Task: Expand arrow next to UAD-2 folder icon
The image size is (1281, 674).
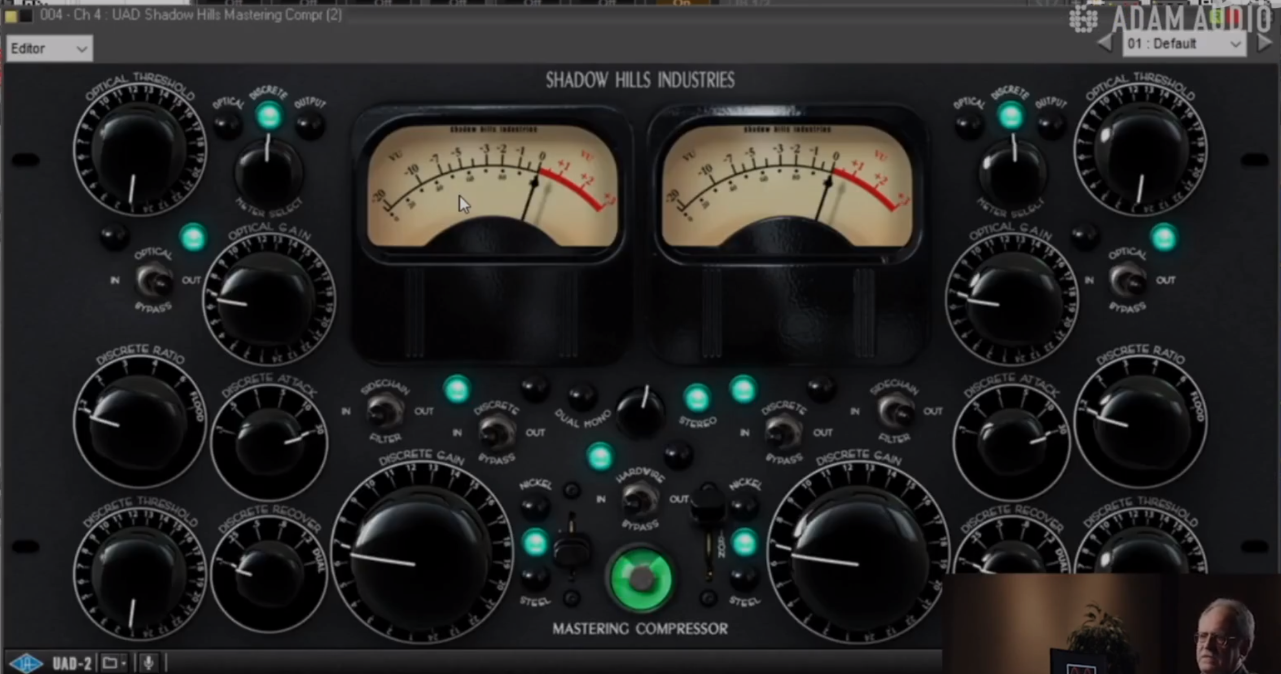Action: coord(124,663)
